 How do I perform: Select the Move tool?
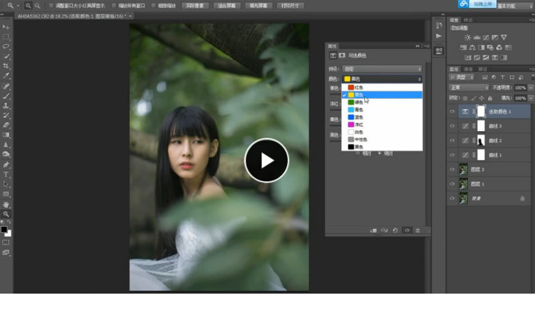(x=6, y=27)
